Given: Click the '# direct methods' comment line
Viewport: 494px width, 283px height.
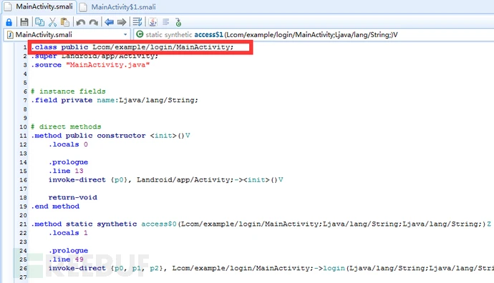Looking at the screenshot, I should pyautogui.click(x=66, y=126).
